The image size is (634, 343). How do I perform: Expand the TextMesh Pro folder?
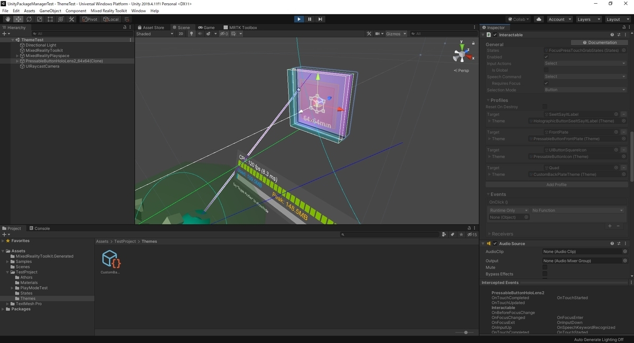pyautogui.click(x=8, y=304)
